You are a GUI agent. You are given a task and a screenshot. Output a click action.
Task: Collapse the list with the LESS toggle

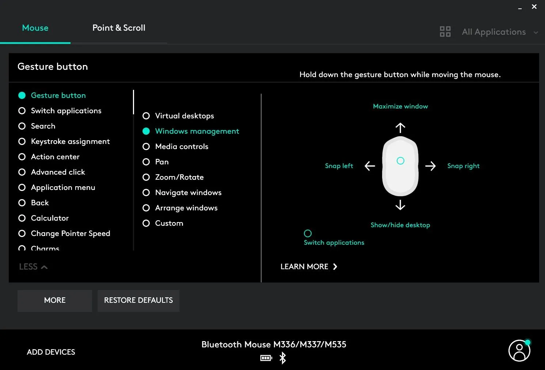pyautogui.click(x=33, y=267)
